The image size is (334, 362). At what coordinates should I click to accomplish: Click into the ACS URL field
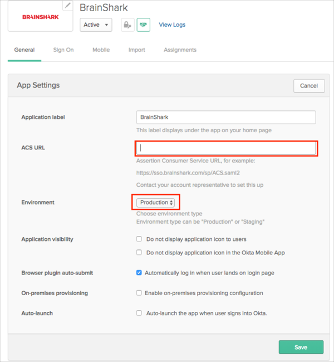click(x=226, y=148)
